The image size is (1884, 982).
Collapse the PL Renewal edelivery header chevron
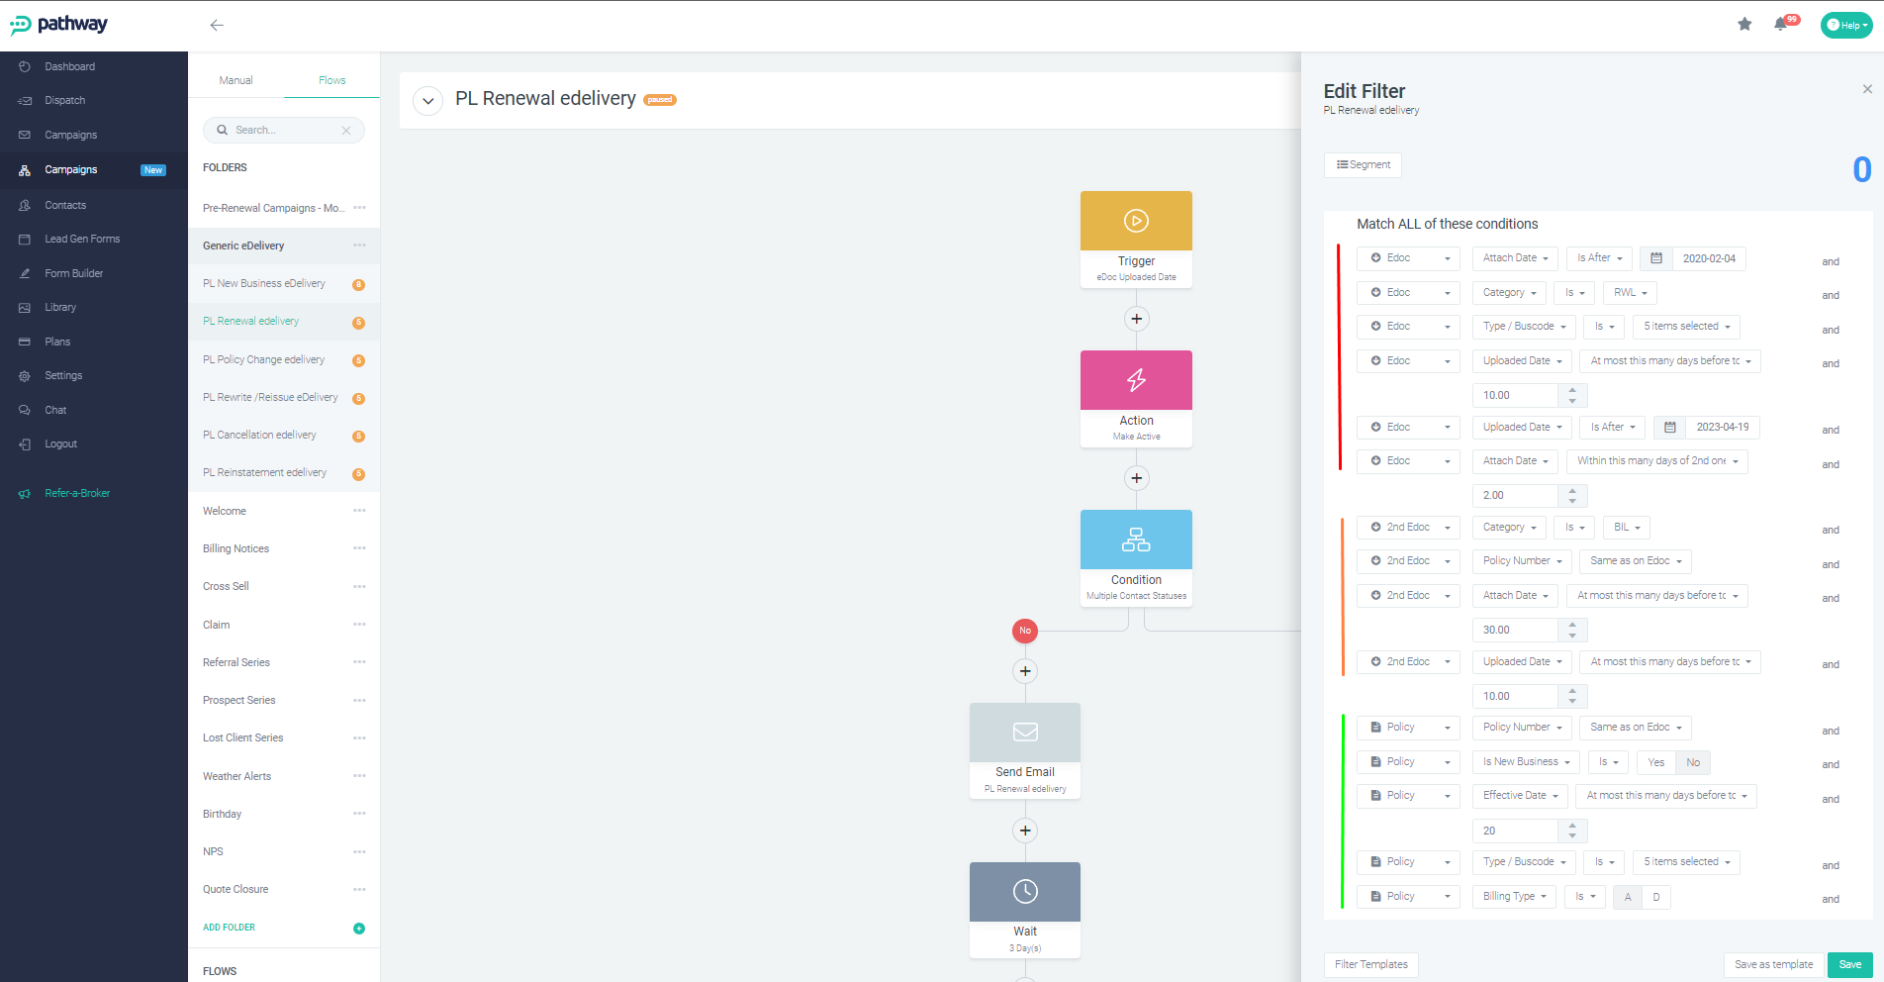(x=427, y=101)
